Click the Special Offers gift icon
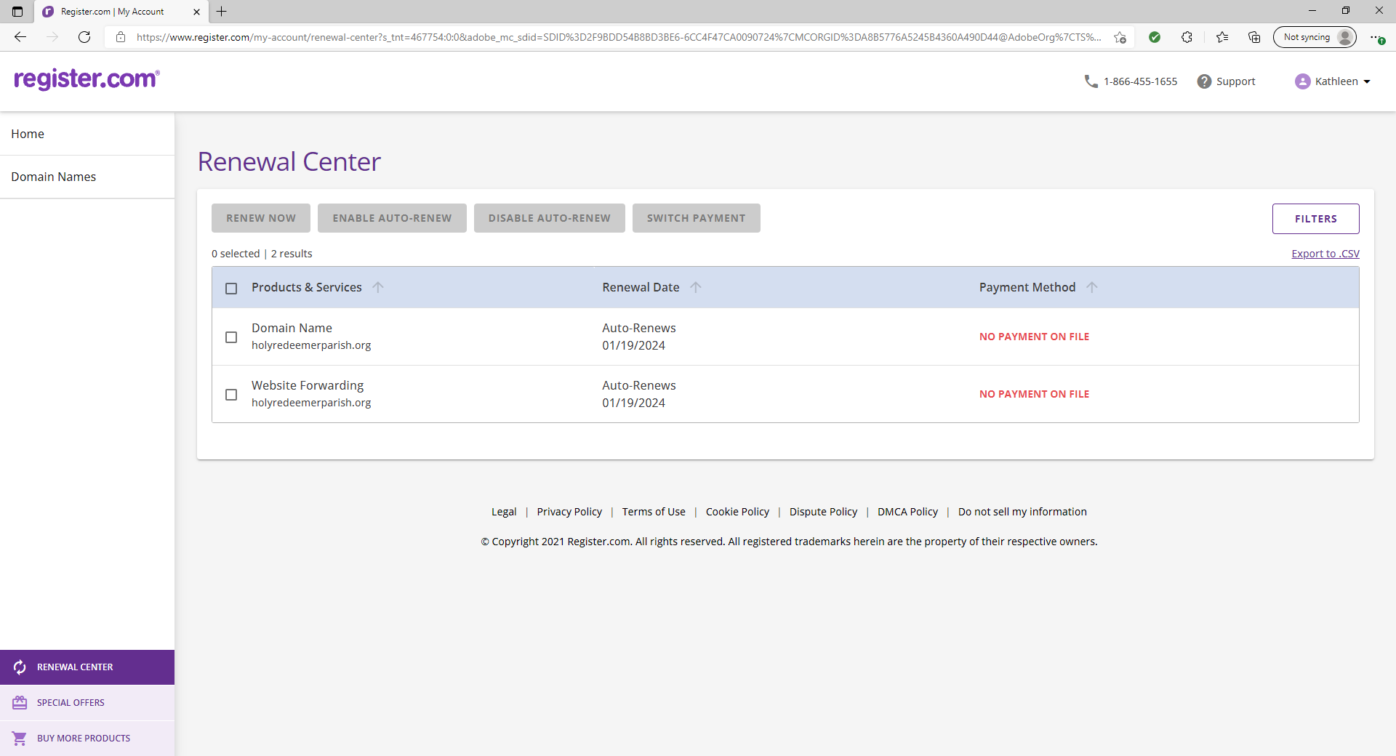This screenshot has height=756, width=1396. [20, 702]
